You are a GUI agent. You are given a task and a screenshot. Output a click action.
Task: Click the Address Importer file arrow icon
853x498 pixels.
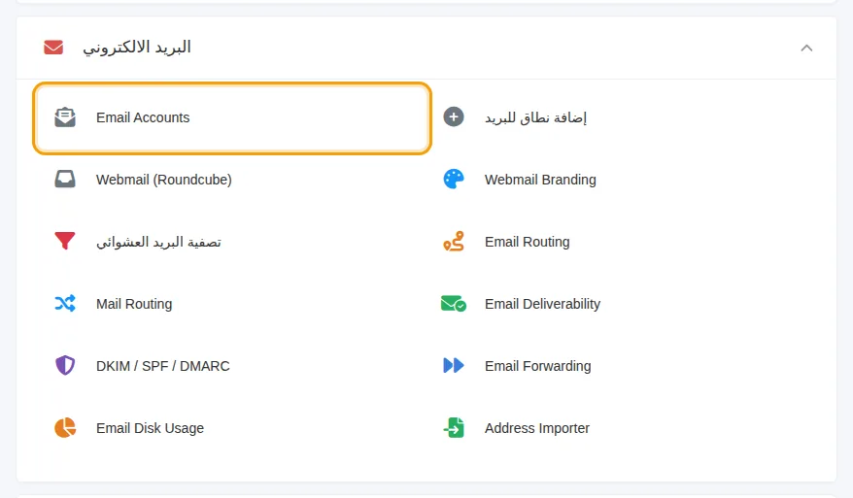pyautogui.click(x=453, y=428)
